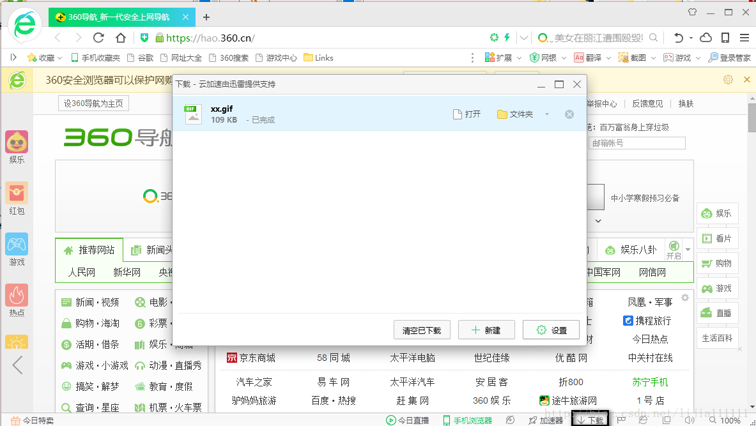Click the back navigation arrow
Screen dimensions: 756x426
tap(58, 38)
